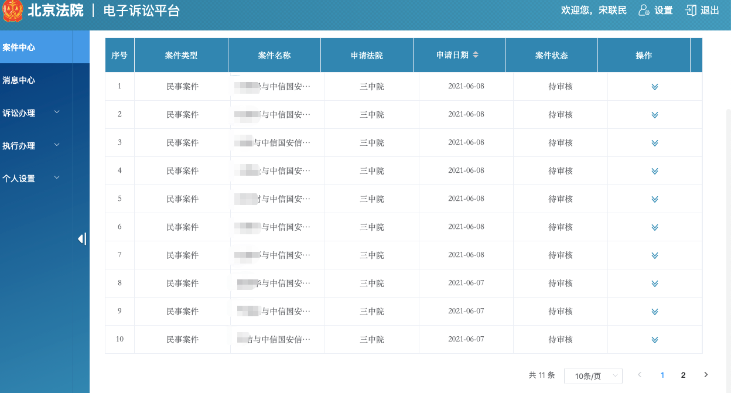The image size is (731, 393).
Task: Select 案件中心 in sidebar
Action: pyautogui.click(x=36, y=47)
